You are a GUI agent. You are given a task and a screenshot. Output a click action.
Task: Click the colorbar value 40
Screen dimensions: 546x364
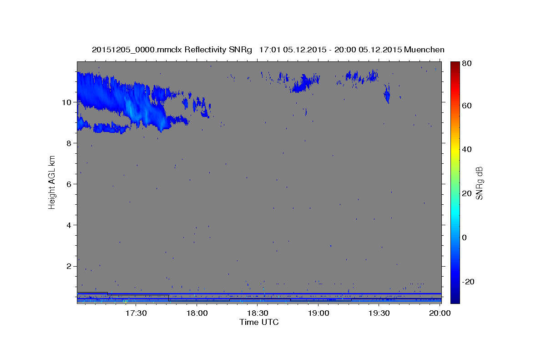(x=468, y=149)
